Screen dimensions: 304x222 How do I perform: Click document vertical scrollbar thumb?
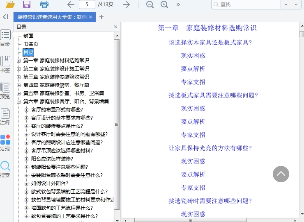(302, 34)
